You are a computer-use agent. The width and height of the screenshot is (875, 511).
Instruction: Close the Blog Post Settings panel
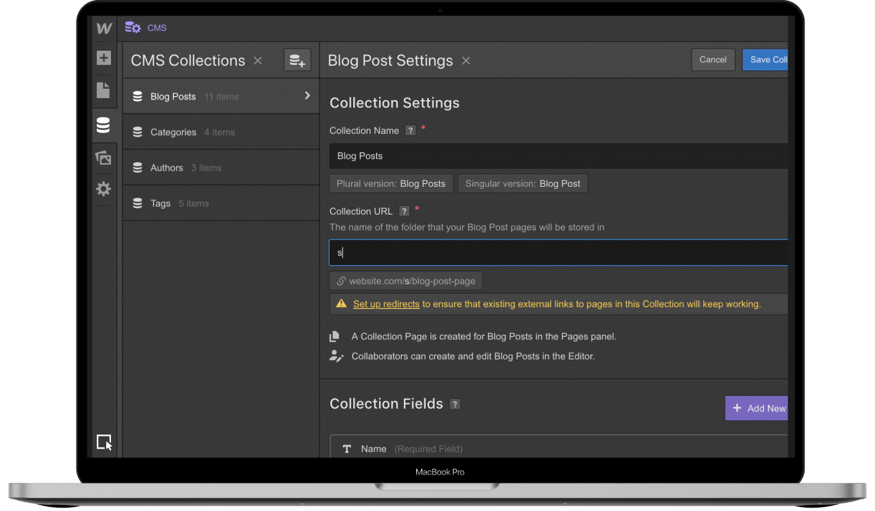coord(466,60)
